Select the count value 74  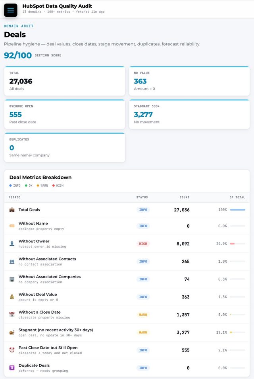pos(187,279)
